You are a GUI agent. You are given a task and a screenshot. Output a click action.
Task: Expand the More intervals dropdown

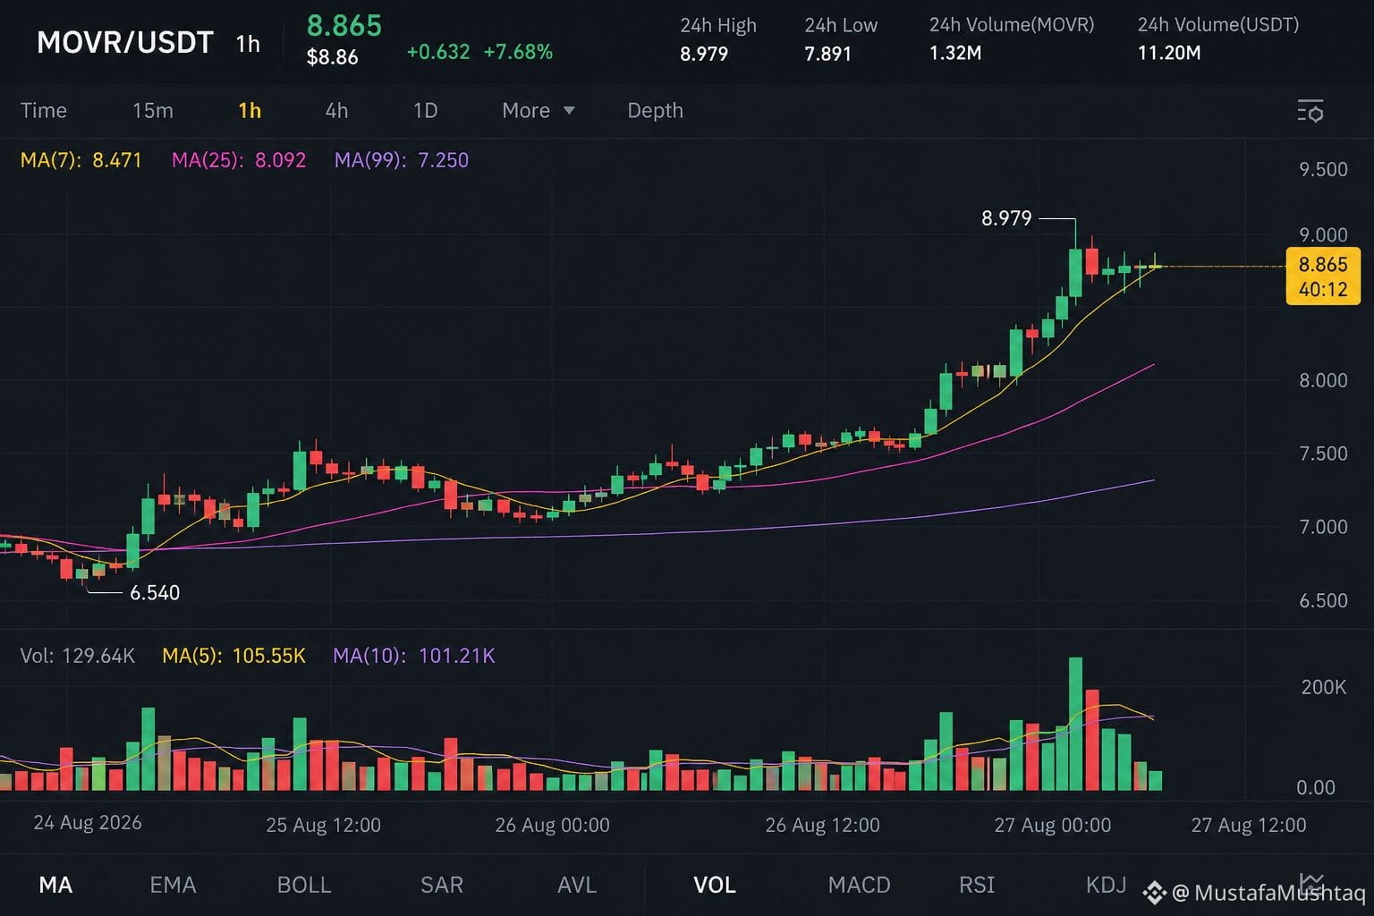coord(539,110)
